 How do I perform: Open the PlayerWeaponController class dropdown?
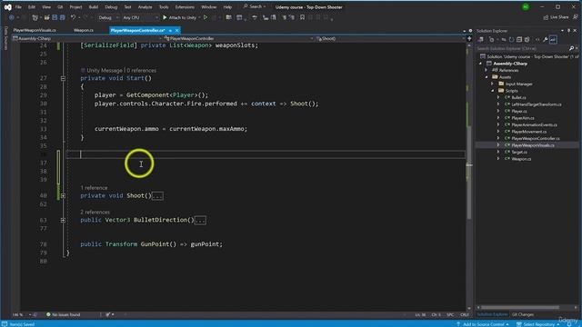pyautogui.click(x=239, y=38)
